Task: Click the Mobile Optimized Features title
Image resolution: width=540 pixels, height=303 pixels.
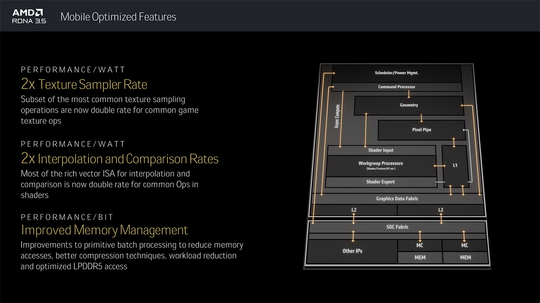Action: pyautogui.click(x=118, y=17)
